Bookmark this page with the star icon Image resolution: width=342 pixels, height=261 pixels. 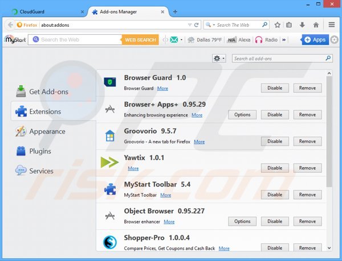click(277, 25)
